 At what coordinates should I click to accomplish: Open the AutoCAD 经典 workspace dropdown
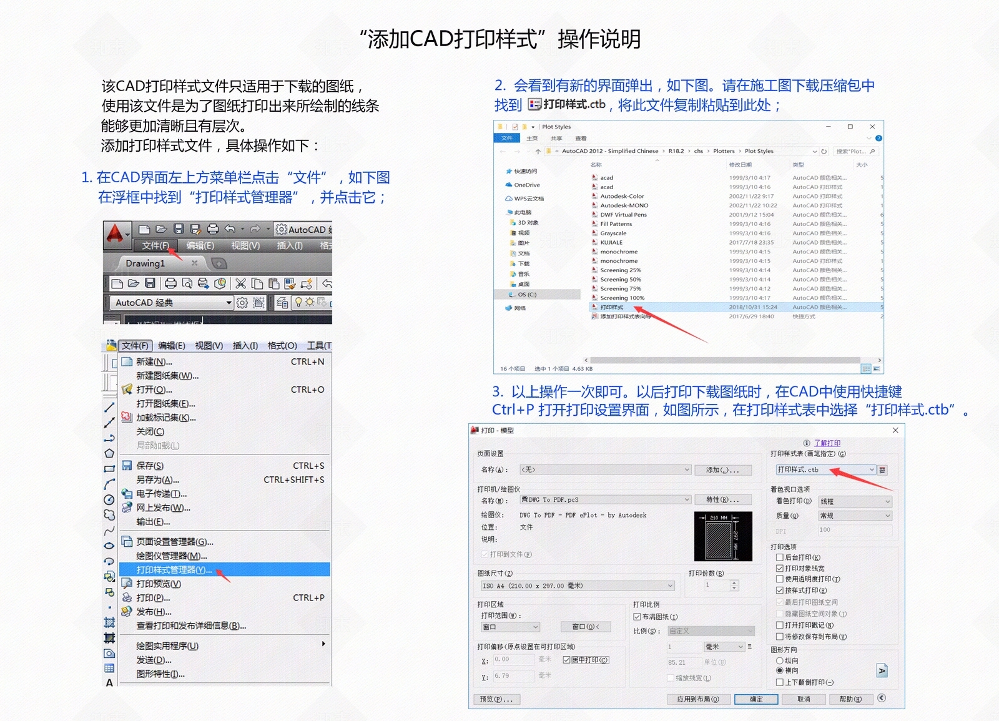click(x=171, y=303)
